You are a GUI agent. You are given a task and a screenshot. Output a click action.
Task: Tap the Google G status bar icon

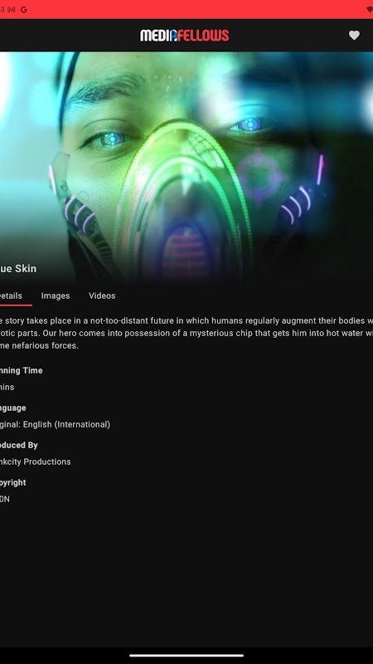pos(24,9)
